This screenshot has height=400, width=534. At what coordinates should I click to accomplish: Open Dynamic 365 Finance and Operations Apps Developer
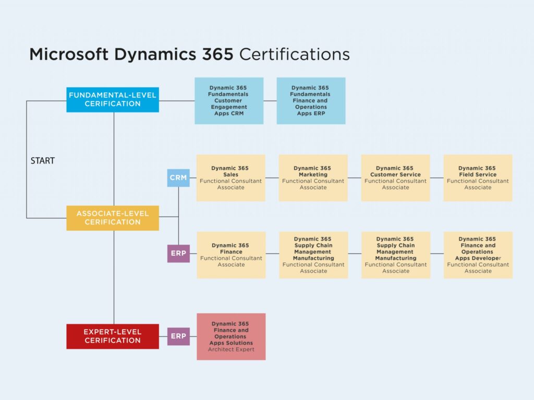click(478, 255)
